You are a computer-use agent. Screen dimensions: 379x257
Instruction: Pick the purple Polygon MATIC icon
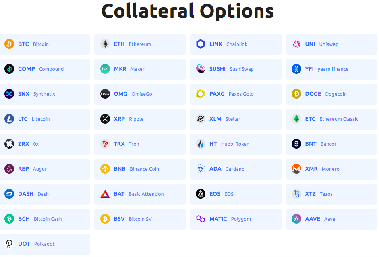pos(201,219)
